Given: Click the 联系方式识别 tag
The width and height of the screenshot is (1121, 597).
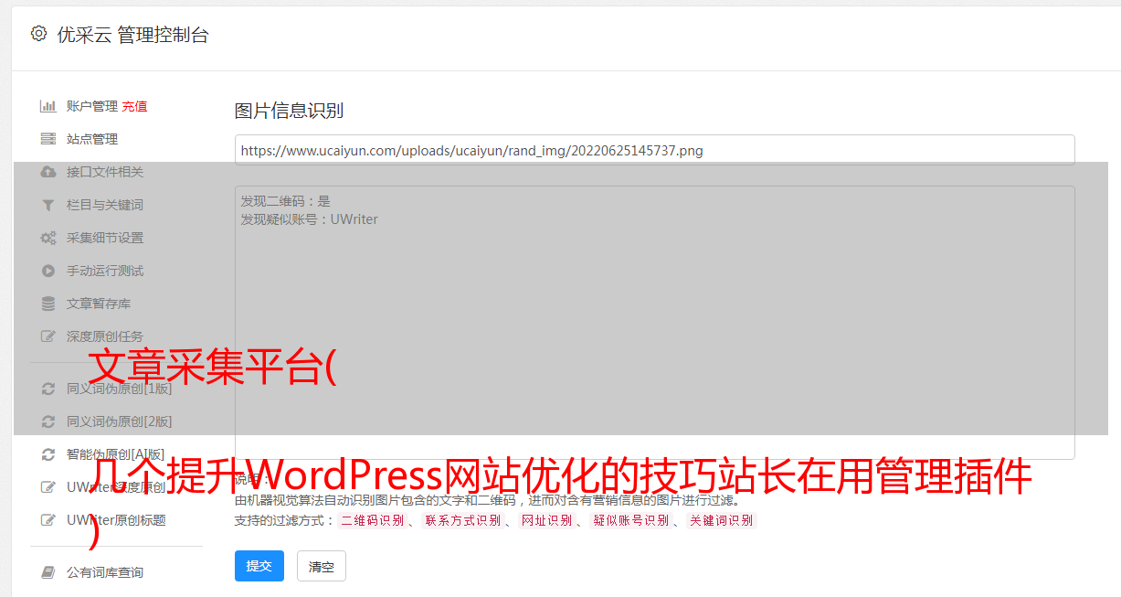Looking at the screenshot, I should 462,520.
